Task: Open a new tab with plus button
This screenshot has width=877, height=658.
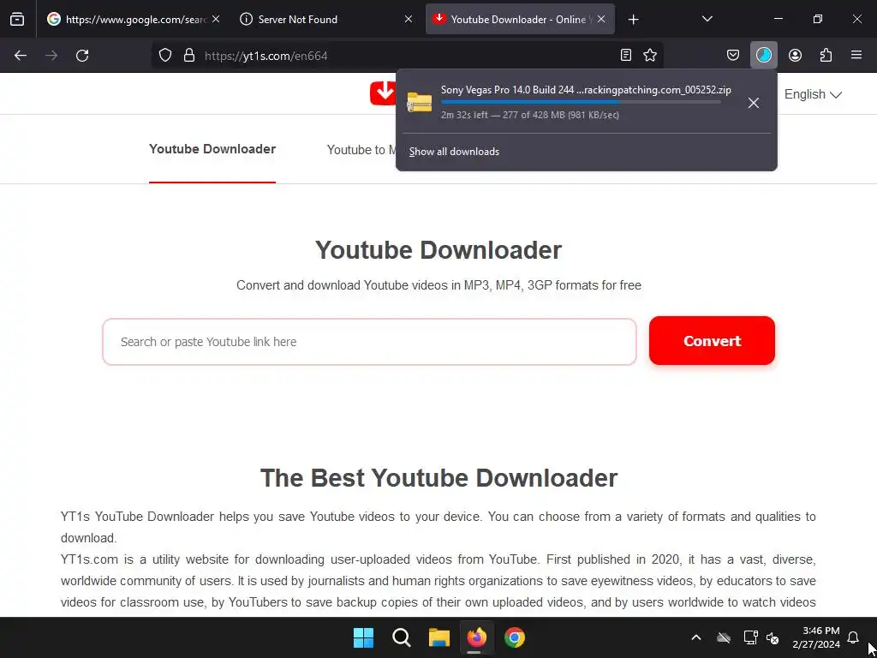Action: point(633,20)
